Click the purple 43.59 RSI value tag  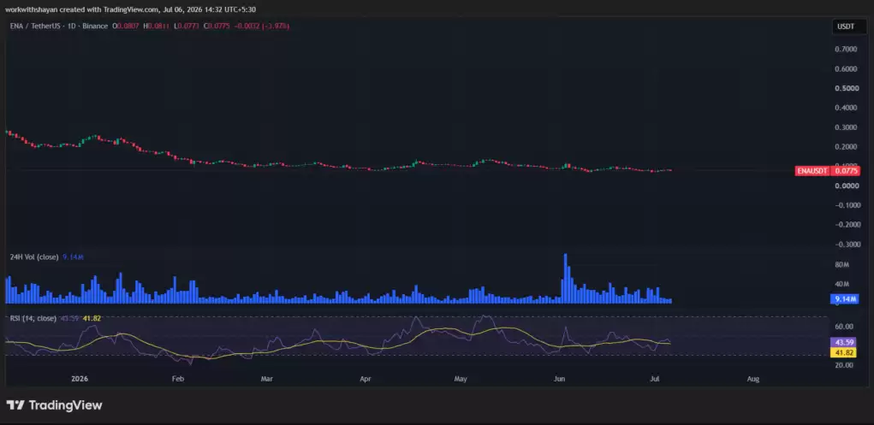pyautogui.click(x=846, y=342)
